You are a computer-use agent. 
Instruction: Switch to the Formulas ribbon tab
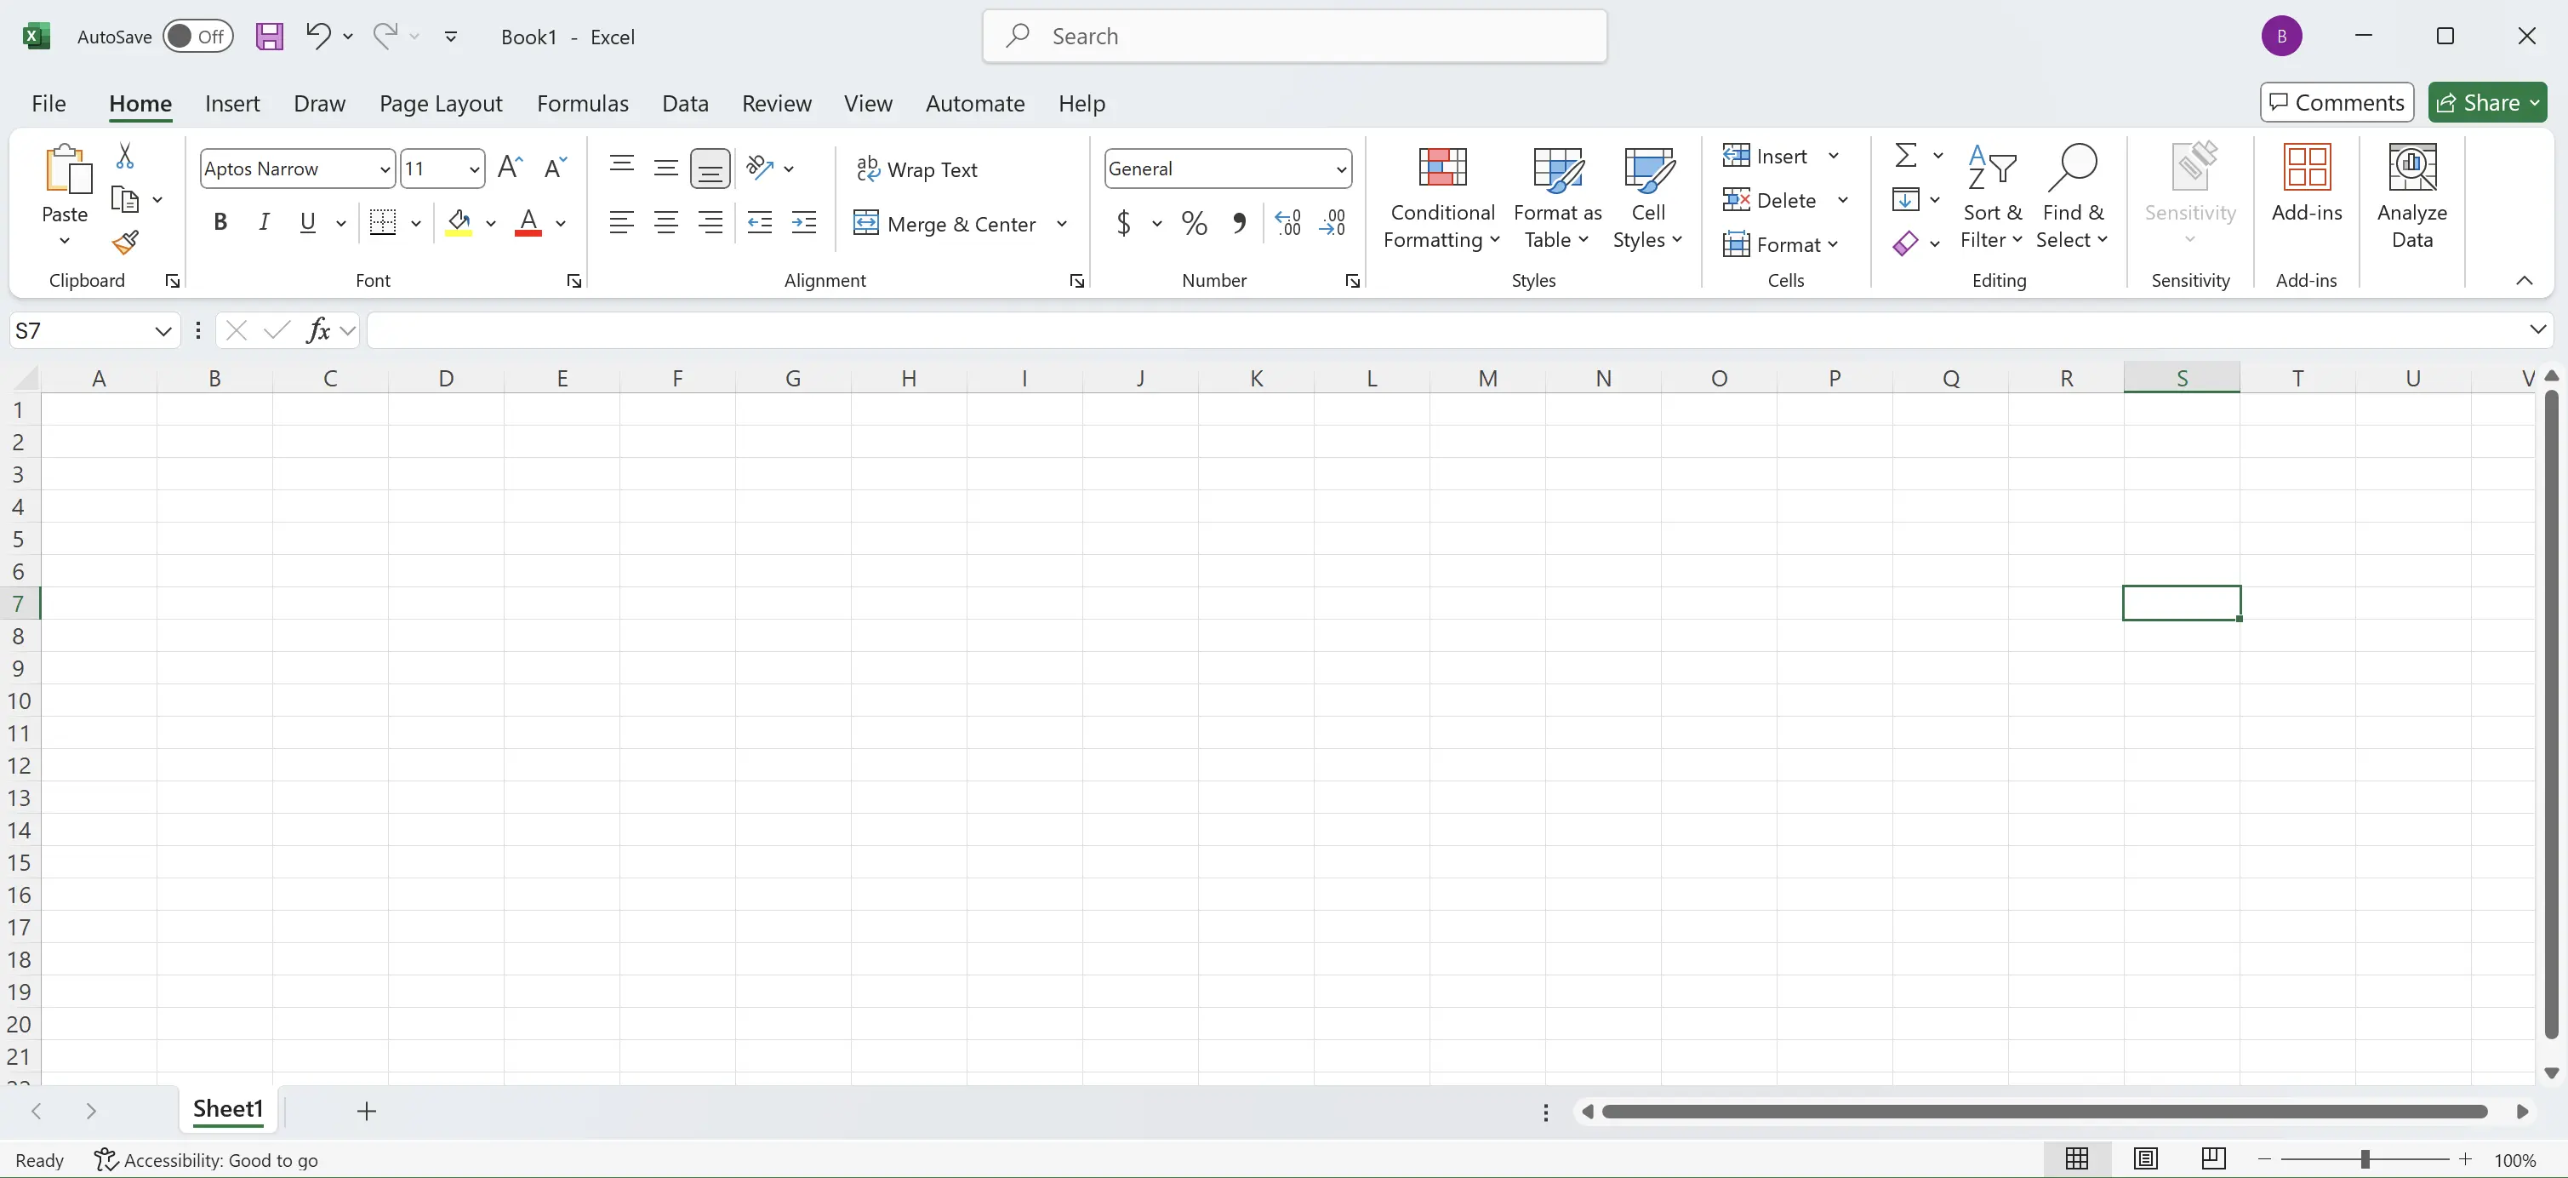(583, 103)
